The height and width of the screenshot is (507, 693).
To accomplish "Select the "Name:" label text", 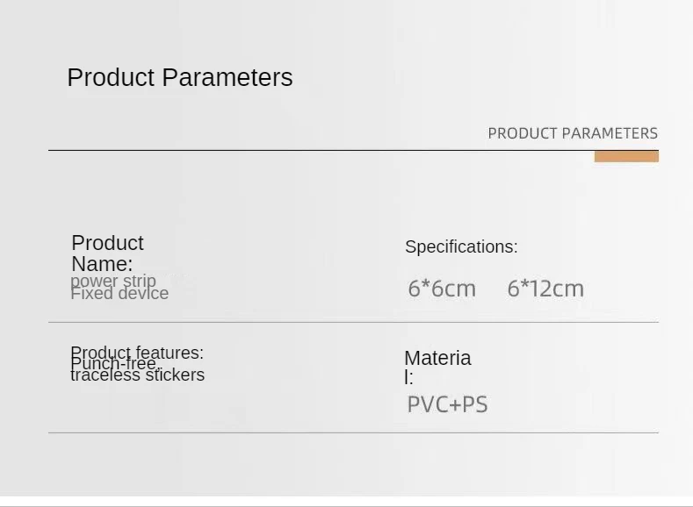I will click(102, 264).
